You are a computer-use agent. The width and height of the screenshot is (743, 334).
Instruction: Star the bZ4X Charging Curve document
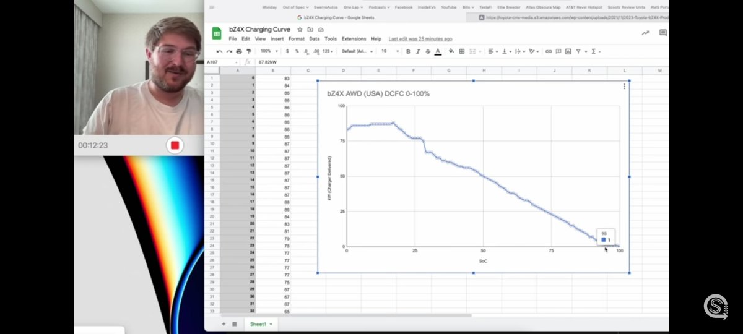(300, 29)
